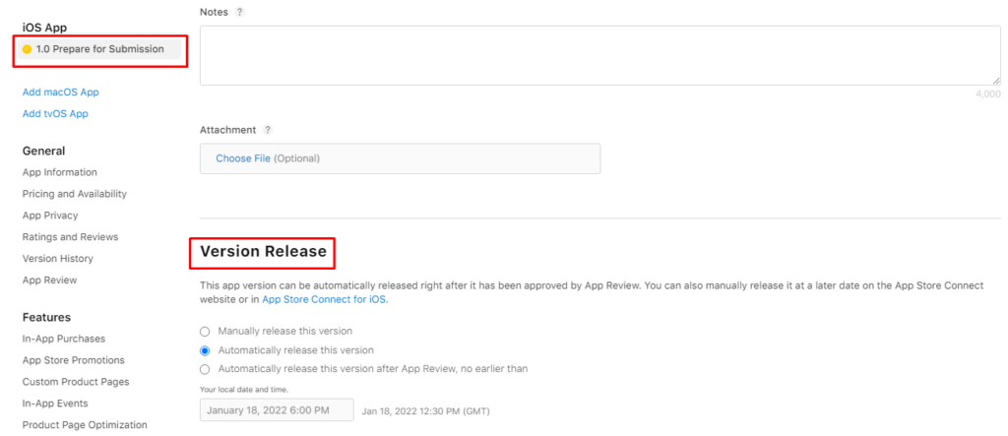Choose release after App Review no earlier than
The height and width of the screenshot is (436, 1008).
(x=205, y=369)
